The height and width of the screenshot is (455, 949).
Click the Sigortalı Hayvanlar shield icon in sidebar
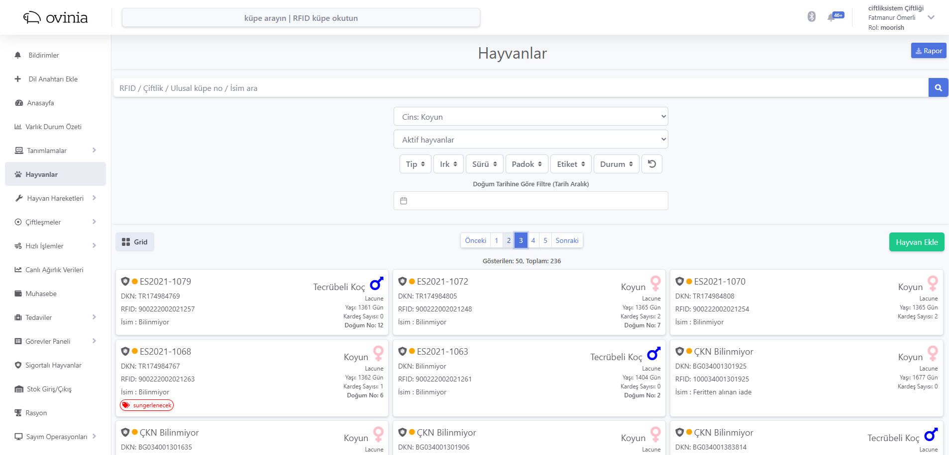click(x=18, y=365)
